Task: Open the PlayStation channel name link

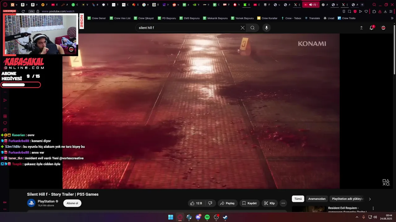Action: [46, 201]
